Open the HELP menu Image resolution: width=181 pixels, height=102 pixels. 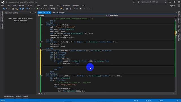click(84, 5)
